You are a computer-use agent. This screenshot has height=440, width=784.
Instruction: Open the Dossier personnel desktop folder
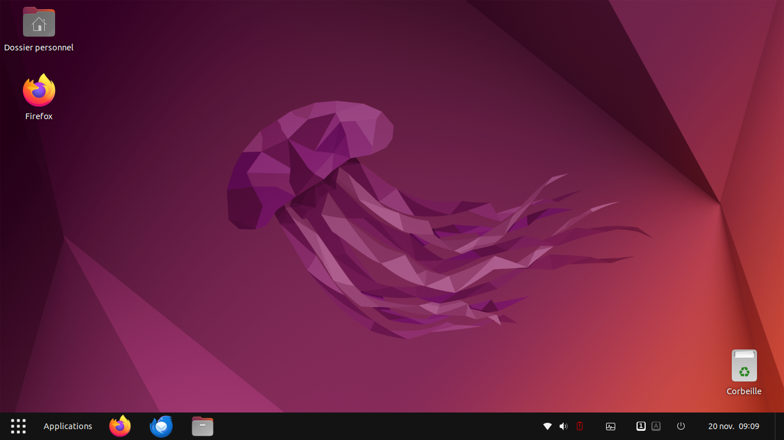click(x=39, y=22)
